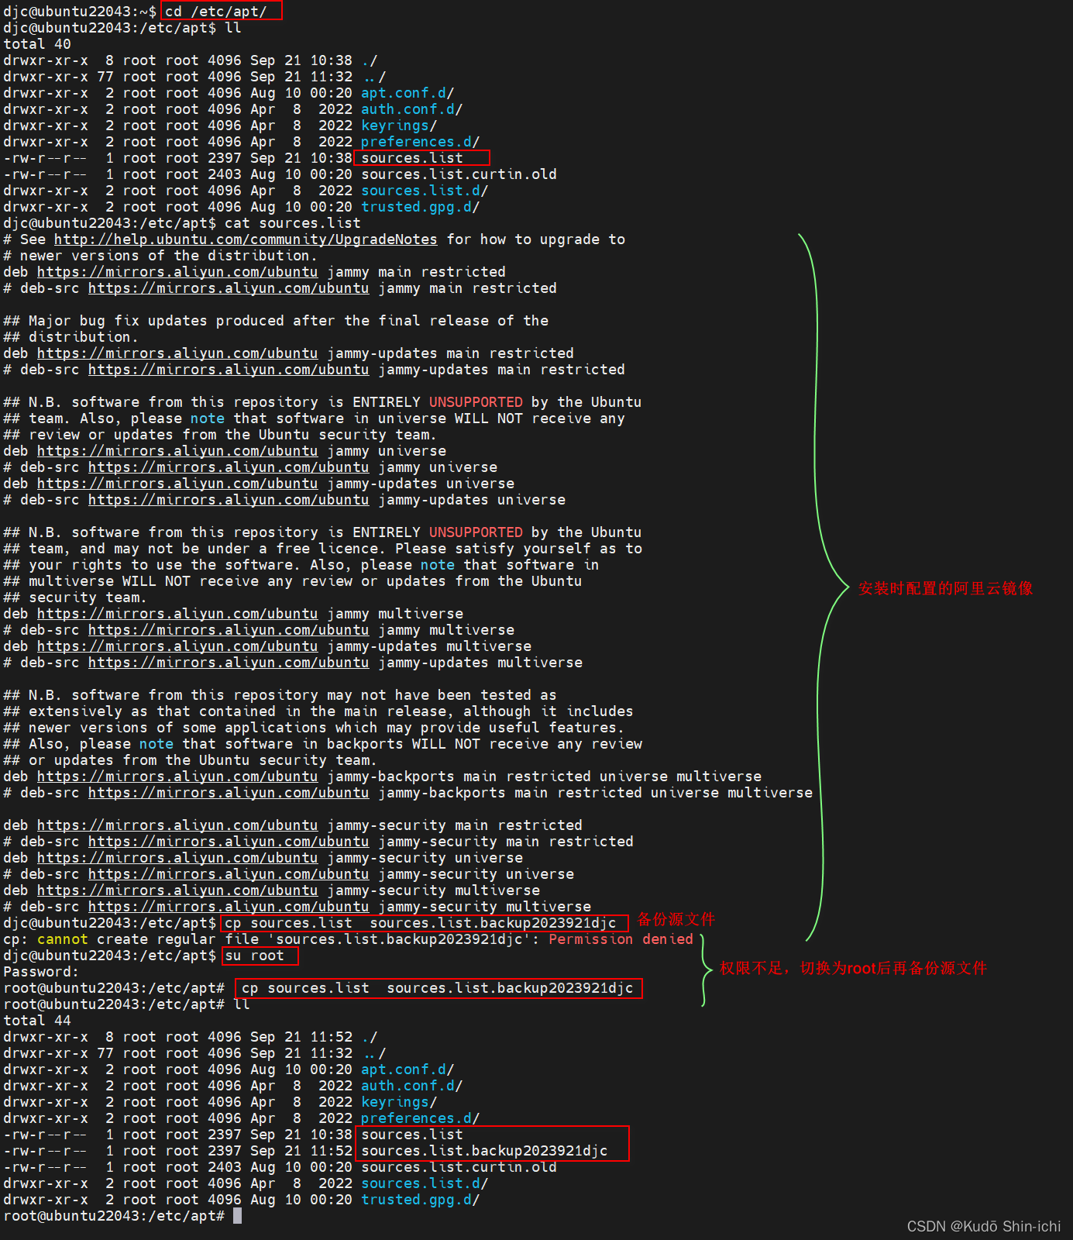1073x1240 pixels.
Task: Open aliyun link on 'deb jammy-backports' line
Action: 177,777
